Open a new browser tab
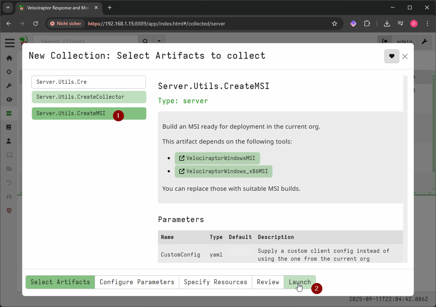 tap(110, 8)
